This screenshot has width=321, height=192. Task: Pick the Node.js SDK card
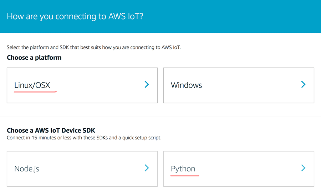point(82,169)
